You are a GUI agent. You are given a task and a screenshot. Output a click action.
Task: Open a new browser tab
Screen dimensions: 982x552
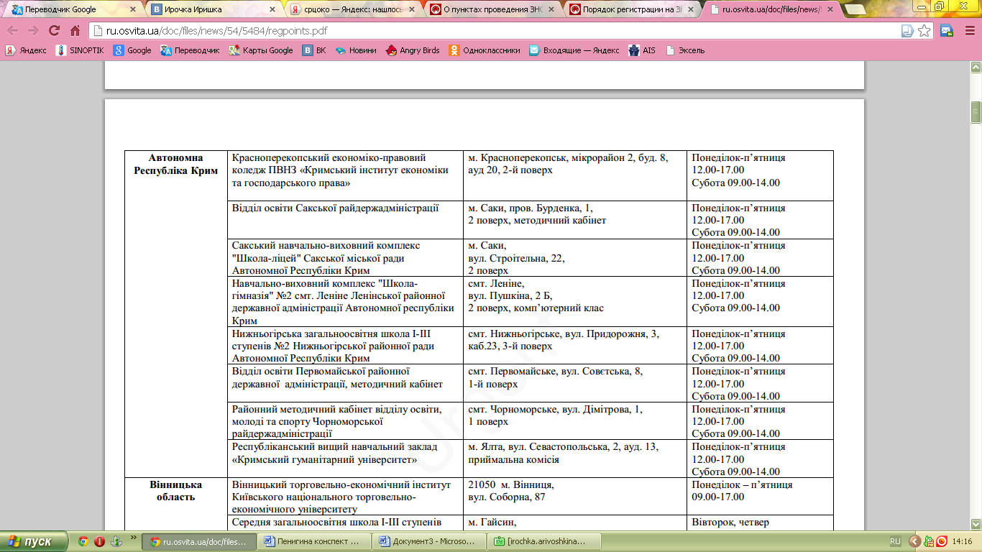point(855,10)
